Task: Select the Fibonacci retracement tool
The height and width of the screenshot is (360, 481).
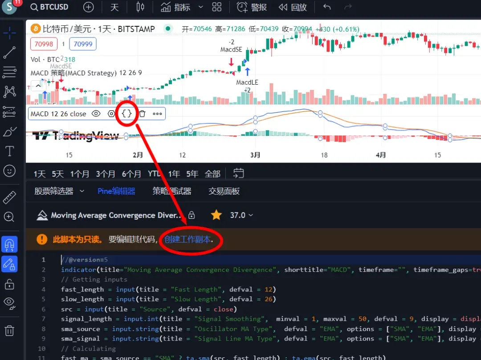Action: click(x=9, y=72)
